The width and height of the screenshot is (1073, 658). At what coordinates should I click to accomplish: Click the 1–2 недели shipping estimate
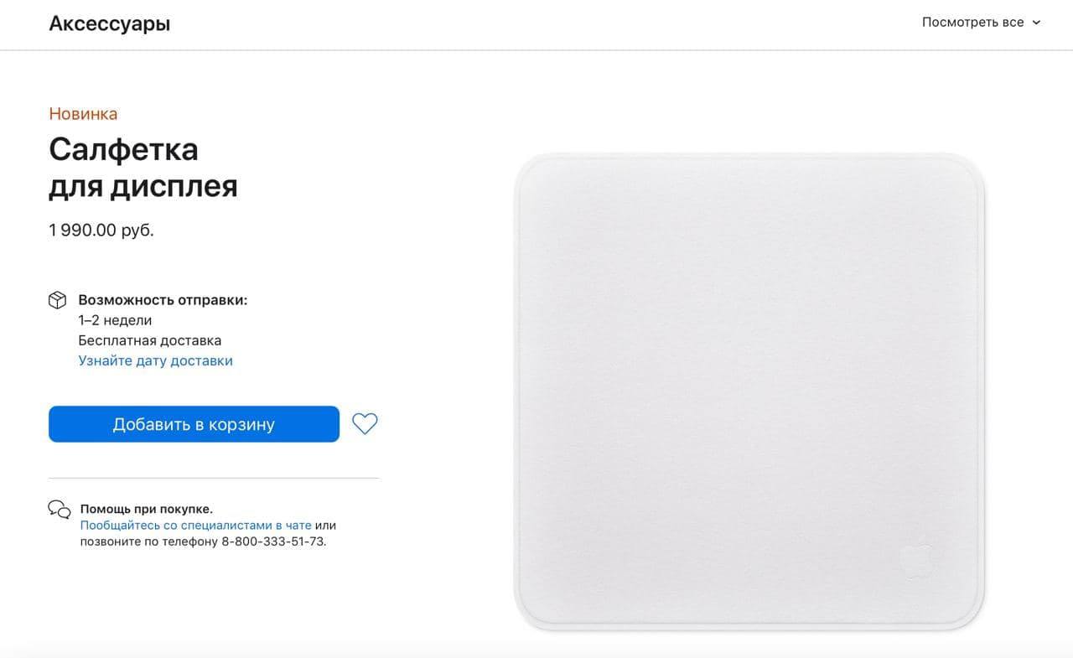tap(116, 320)
